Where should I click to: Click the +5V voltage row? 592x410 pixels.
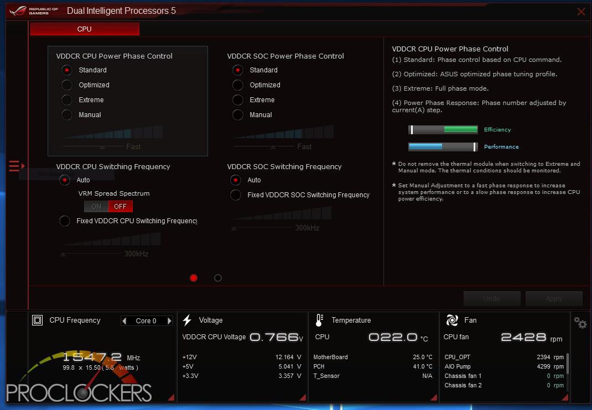(242, 366)
